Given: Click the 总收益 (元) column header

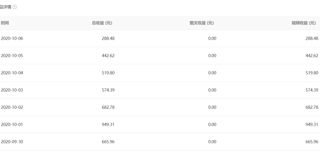Looking at the screenshot, I should (x=102, y=23).
